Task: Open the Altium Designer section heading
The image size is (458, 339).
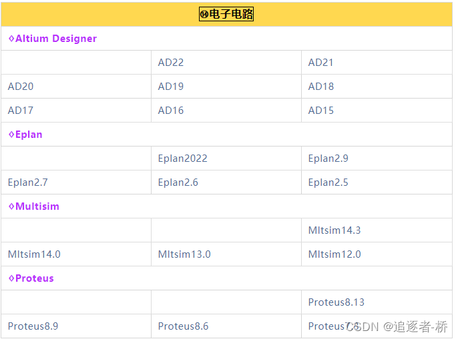Action: tap(53, 39)
